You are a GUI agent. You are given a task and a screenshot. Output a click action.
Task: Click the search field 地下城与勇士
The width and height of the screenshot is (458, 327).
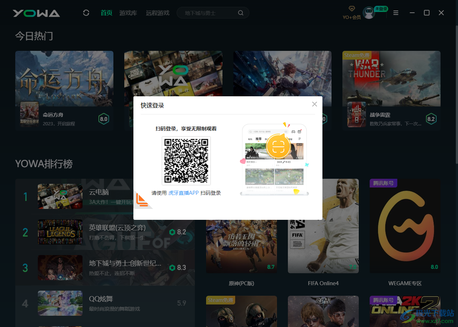pos(213,13)
